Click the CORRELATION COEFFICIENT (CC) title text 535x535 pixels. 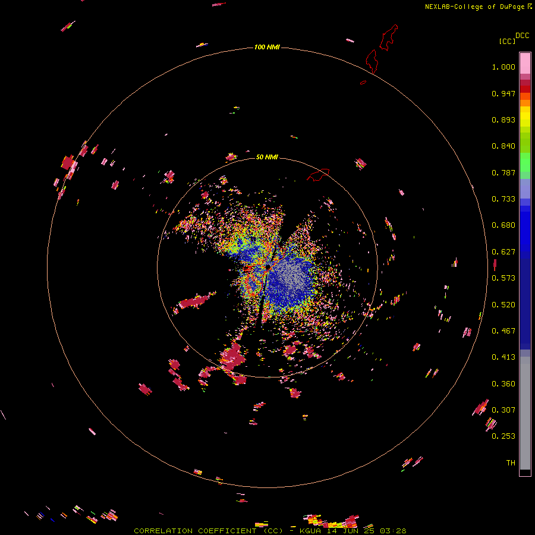click(208, 531)
